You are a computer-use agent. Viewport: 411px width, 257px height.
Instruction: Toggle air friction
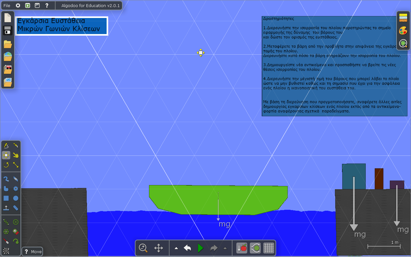255,248
